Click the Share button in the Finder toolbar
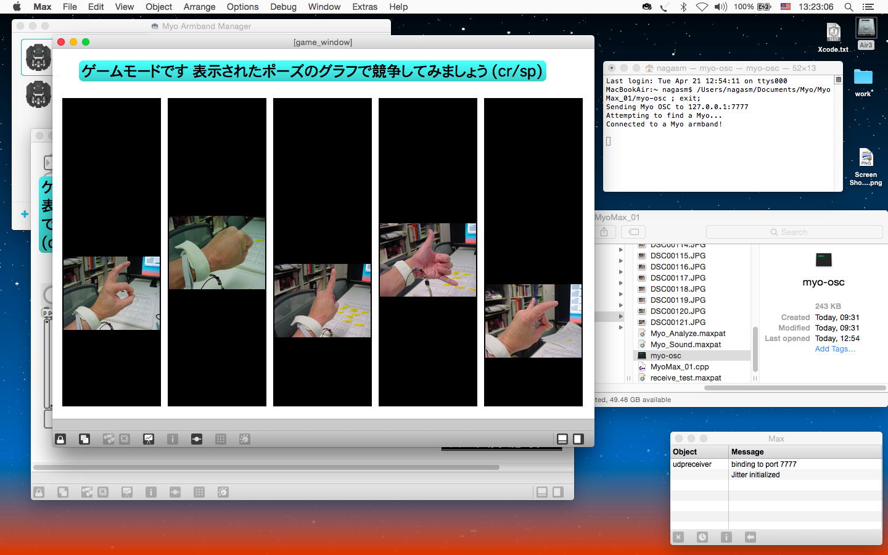 click(604, 232)
